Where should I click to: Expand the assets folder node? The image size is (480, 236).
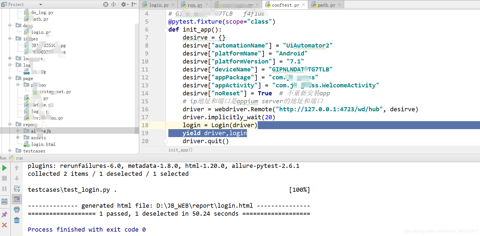(x=18, y=137)
